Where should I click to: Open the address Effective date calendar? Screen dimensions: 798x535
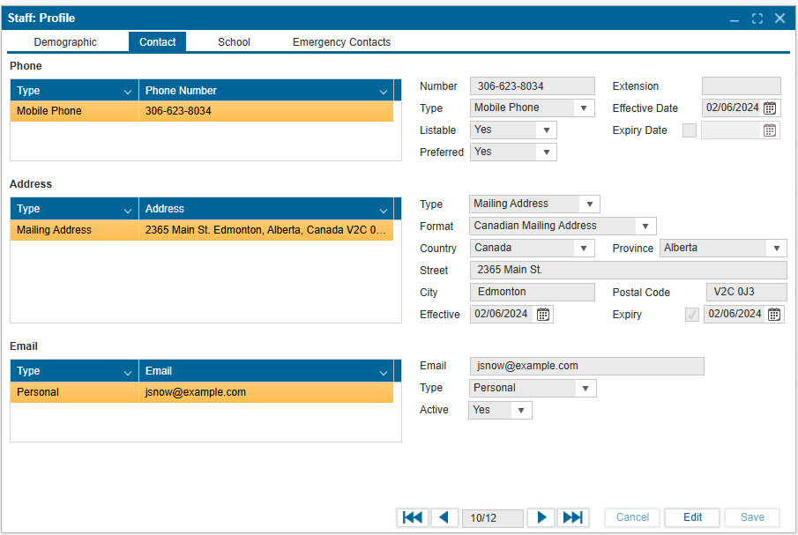543,315
